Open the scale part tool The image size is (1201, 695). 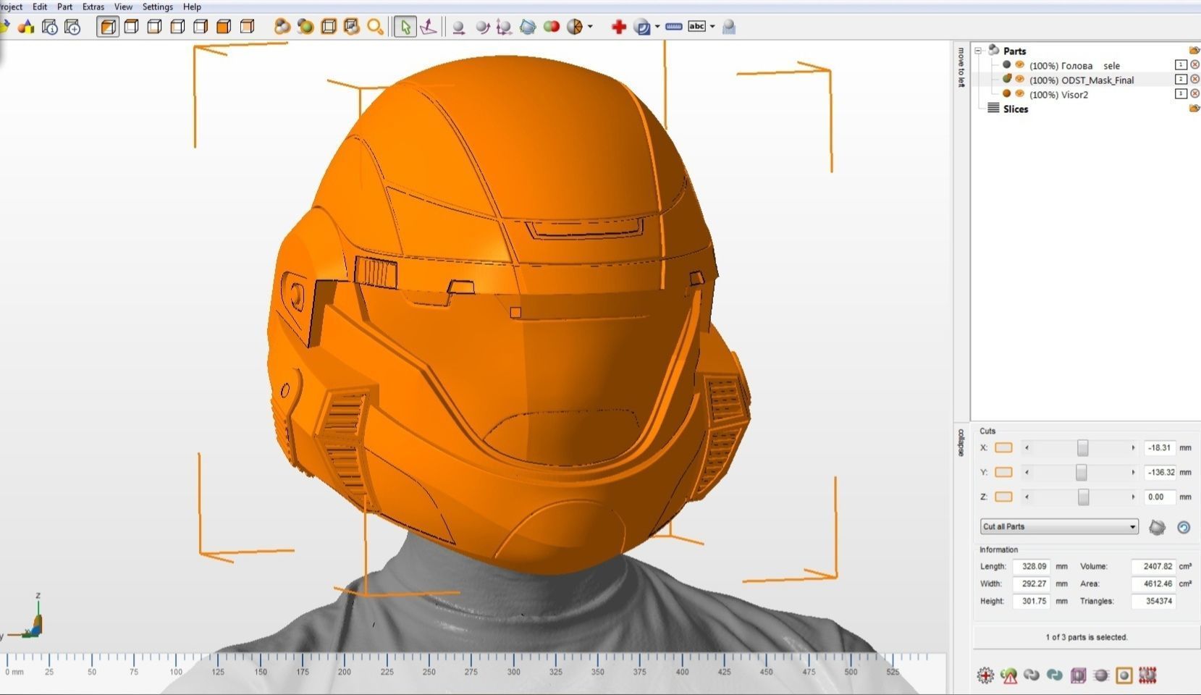point(505,28)
